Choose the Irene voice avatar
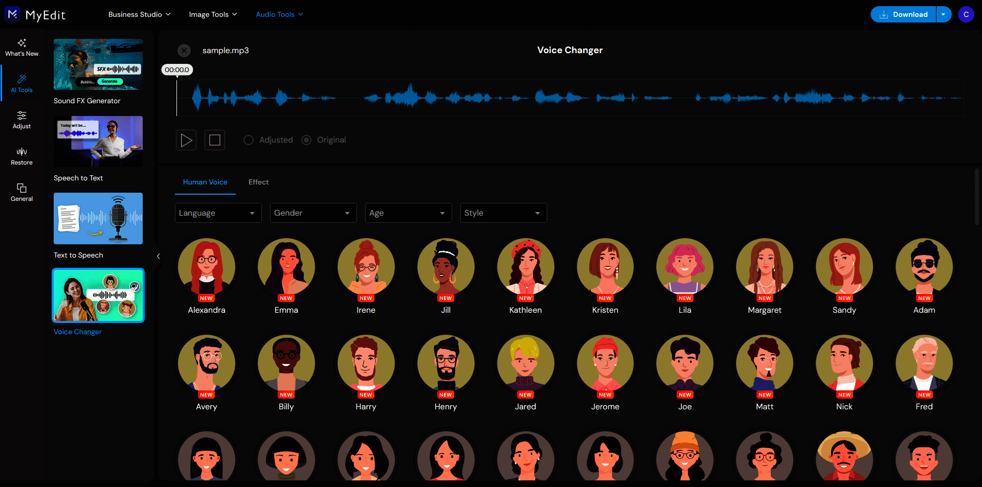This screenshot has height=487, width=982. click(x=366, y=267)
